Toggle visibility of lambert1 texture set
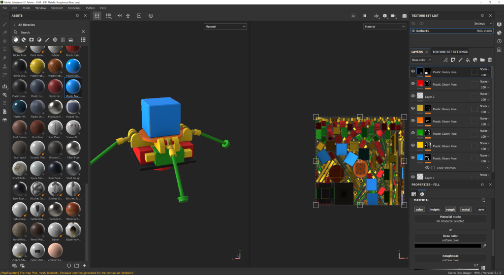This screenshot has width=504, height=275. (x=413, y=31)
